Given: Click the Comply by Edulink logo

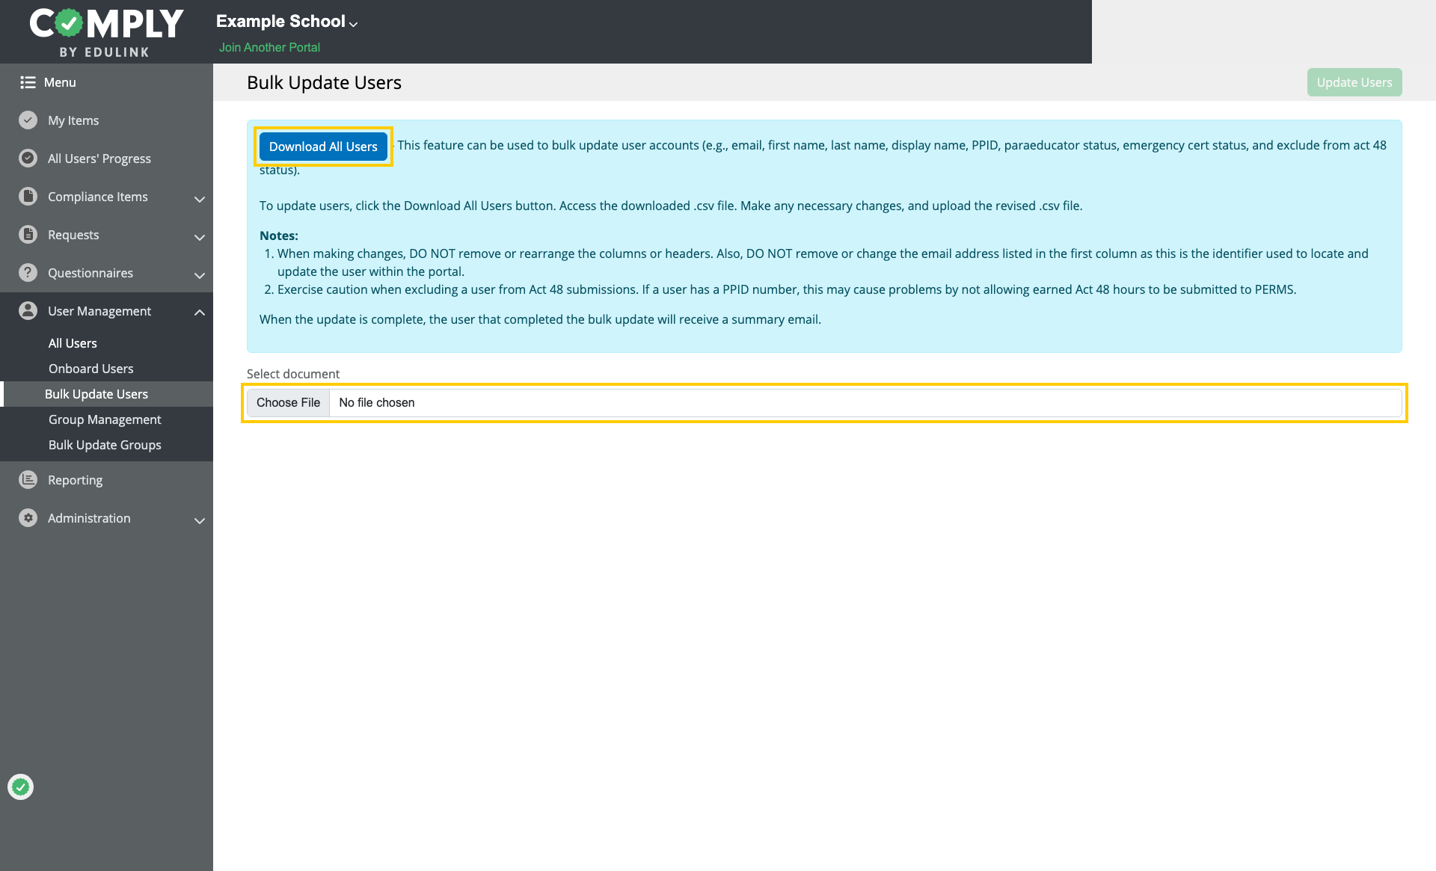Looking at the screenshot, I should coord(106,32).
